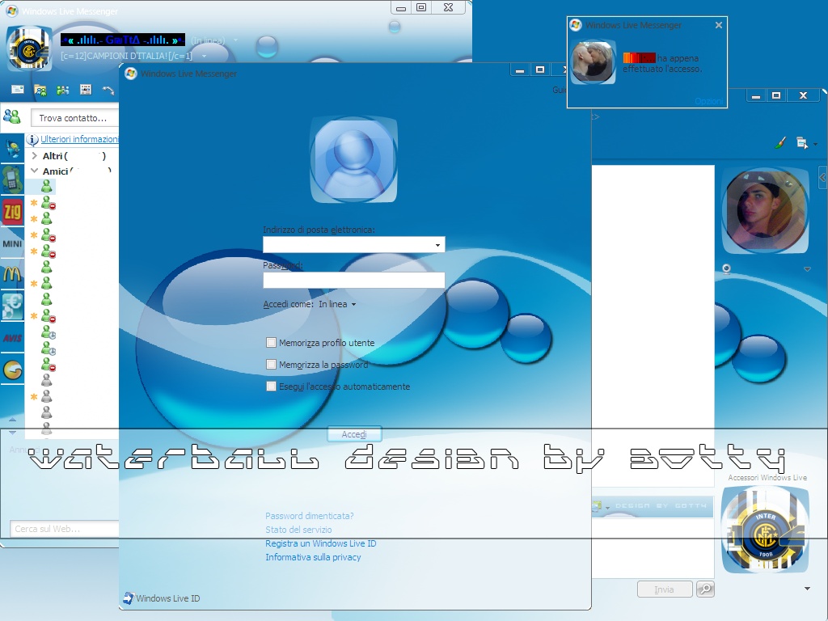
Task: Open the AVIS tab in the sidebar
Action: click(x=12, y=338)
